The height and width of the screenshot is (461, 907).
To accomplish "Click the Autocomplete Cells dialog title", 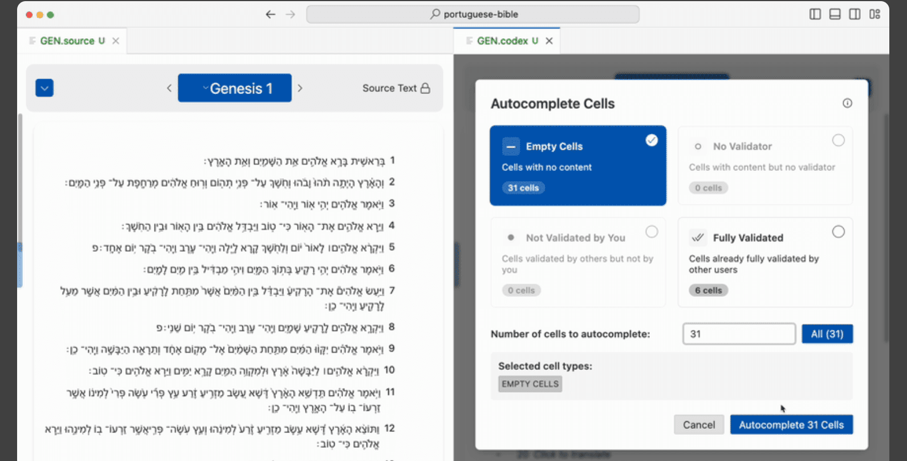I will point(552,104).
